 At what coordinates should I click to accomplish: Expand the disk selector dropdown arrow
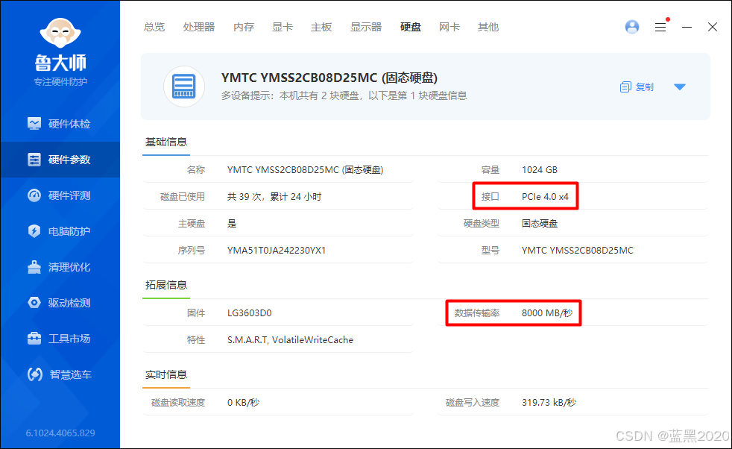point(680,87)
